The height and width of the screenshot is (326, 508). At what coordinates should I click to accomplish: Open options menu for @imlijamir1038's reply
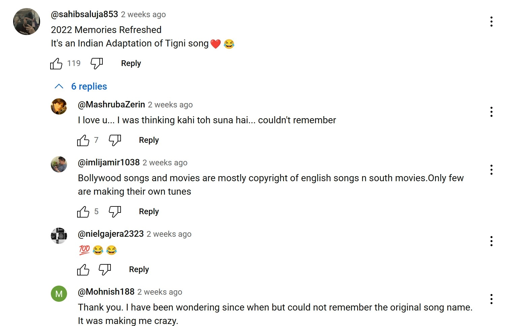point(491,170)
